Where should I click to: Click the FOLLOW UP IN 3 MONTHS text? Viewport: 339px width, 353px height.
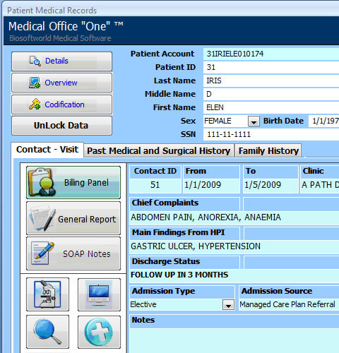point(179,275)
